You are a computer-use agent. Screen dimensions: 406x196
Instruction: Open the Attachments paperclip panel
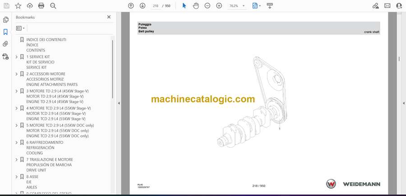pyautogui.click(x=5, y=44)
